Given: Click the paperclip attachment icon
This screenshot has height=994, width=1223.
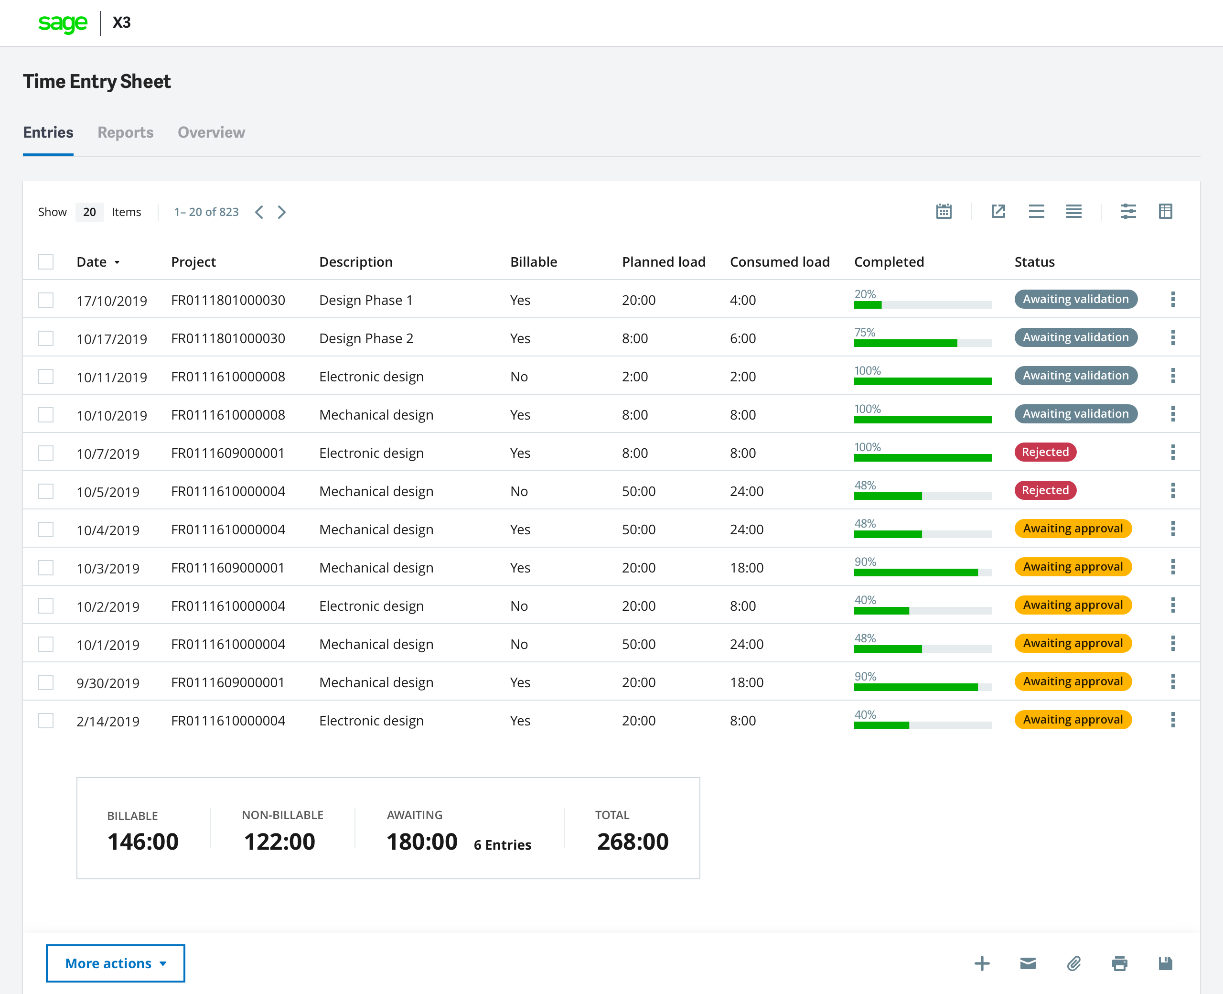Looking at the screenshot, I should coord(1073,963).
